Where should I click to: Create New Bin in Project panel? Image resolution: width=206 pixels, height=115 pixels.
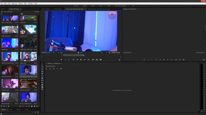coord(32,106)
